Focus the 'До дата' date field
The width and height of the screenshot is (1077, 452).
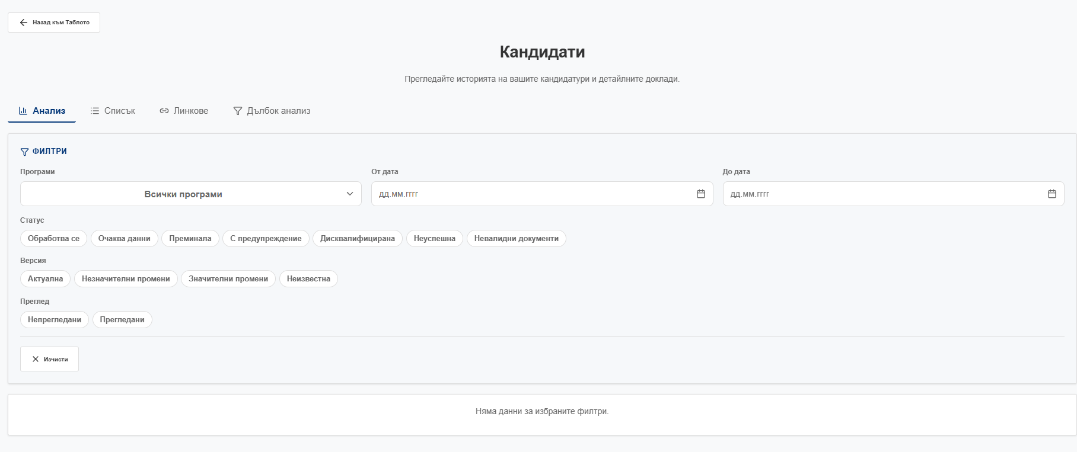click(893, 194)
